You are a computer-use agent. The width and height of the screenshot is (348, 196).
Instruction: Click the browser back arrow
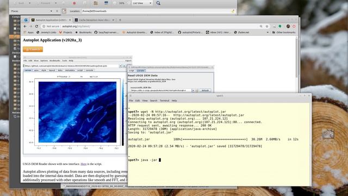pyautogui.click(x=25, y=26)
